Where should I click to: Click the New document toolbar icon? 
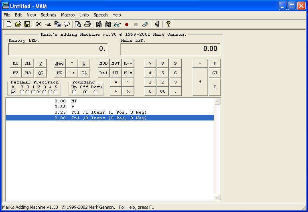(x=9, y=24)
